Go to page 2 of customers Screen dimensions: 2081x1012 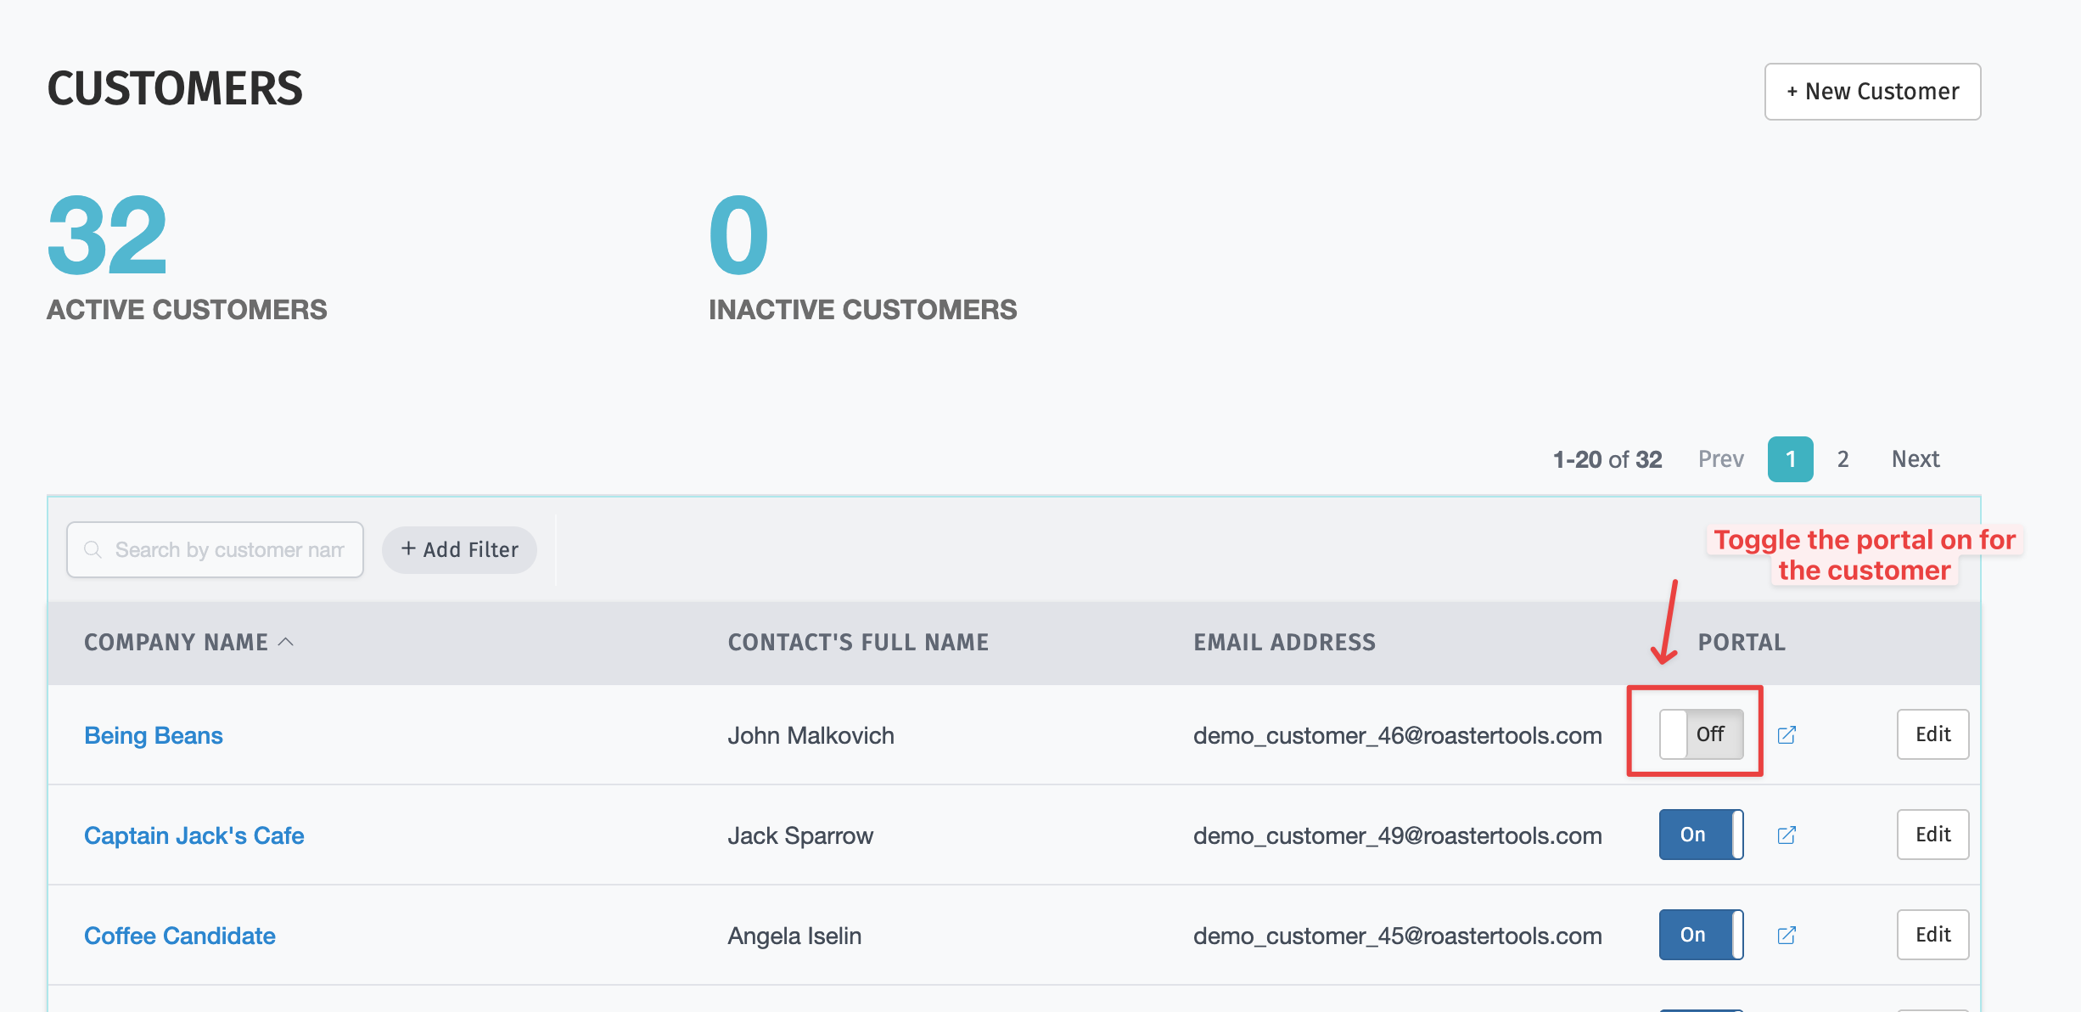coord(1843,459)
